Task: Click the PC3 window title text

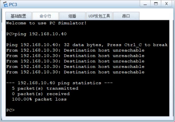Action: tap(13, 5)
